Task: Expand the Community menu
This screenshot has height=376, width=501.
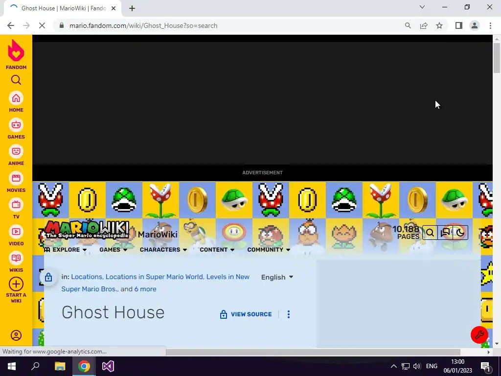Action: click(x=269, y=250)
